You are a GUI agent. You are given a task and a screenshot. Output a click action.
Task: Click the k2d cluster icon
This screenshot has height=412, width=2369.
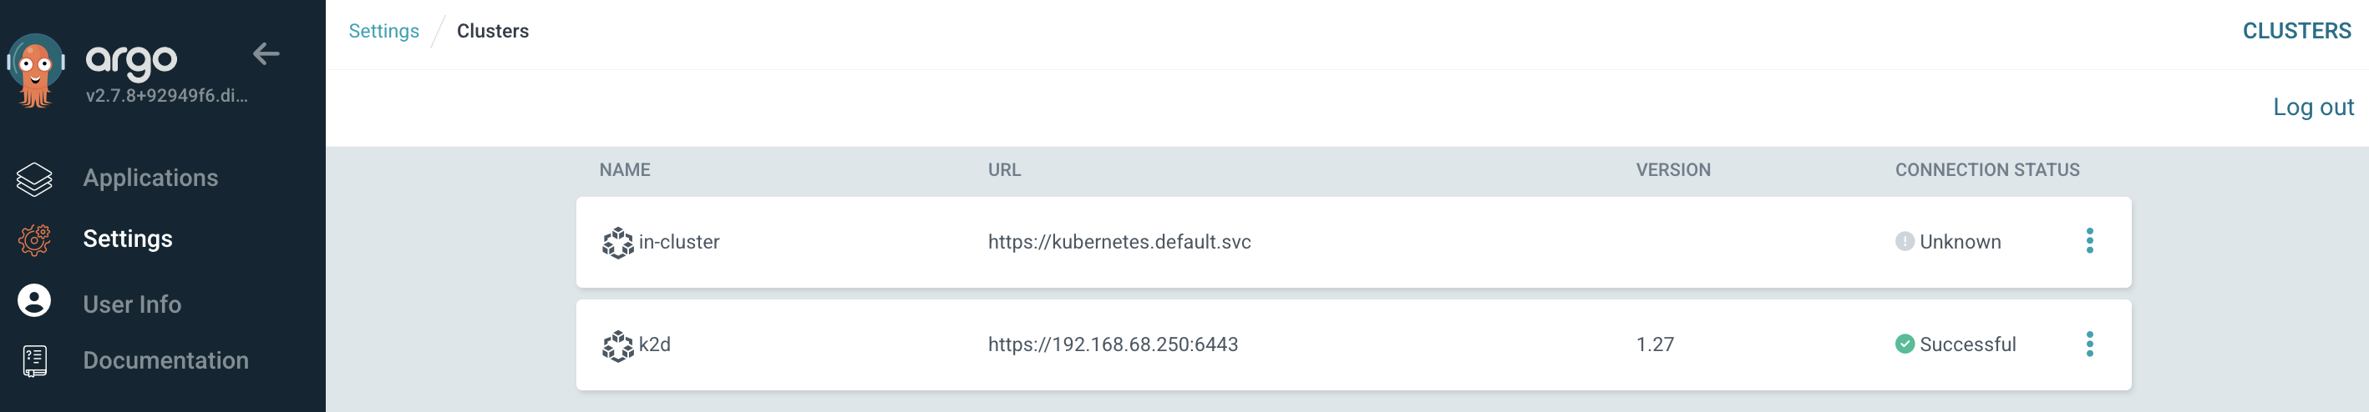point(618,345)
